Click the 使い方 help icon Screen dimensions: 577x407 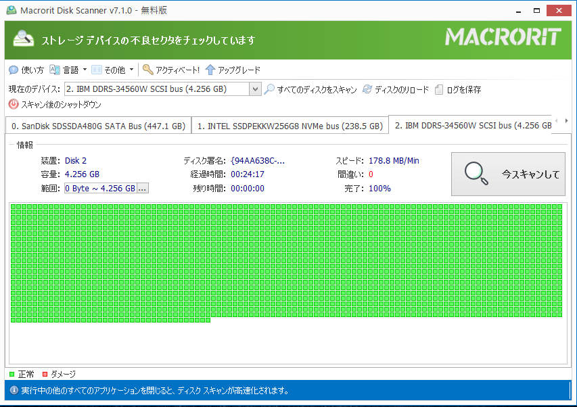pyautogui.click(x=14, y=70)
